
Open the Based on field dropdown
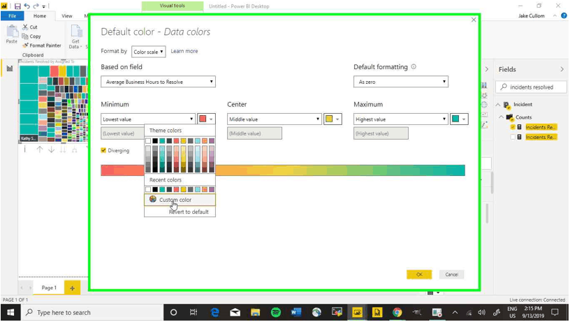158,82
